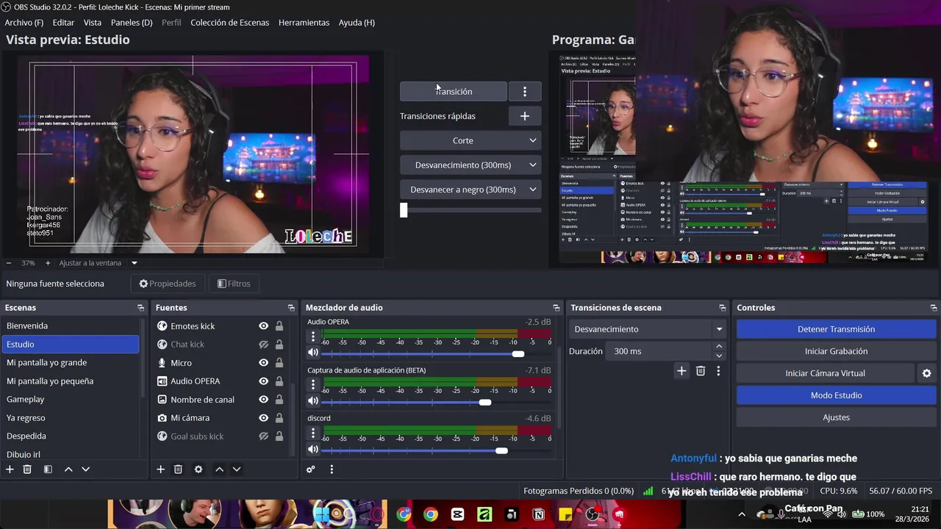Remove selected source trash icon in Fuentes
Viewport: 941px width, 529px height.
[x=178, y=469]
